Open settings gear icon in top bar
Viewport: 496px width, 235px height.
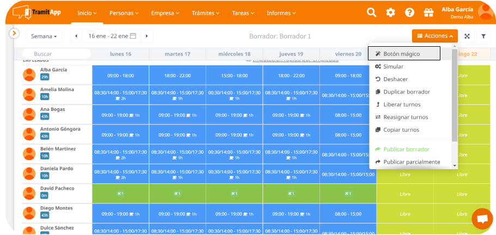391,13
